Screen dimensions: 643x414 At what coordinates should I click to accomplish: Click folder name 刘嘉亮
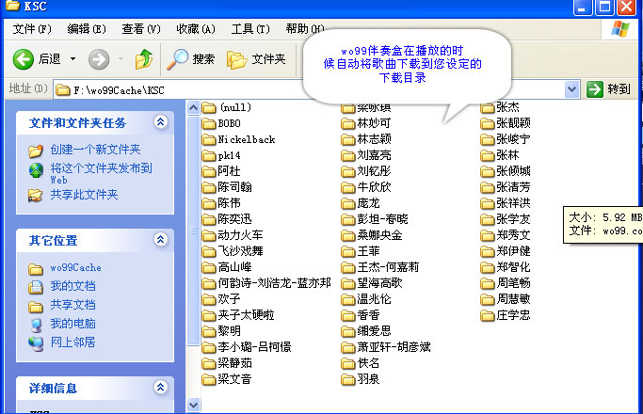coord(375,155)
